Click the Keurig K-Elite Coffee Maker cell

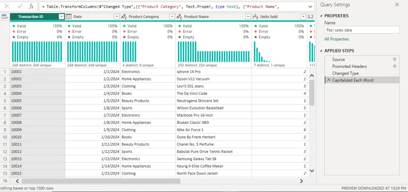214,166
